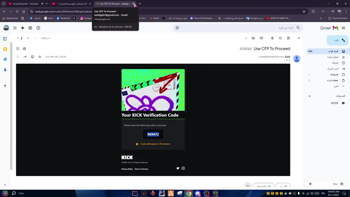Click Compose button
The width and height of the screenshot is (350, 197).
coord(337,40)
